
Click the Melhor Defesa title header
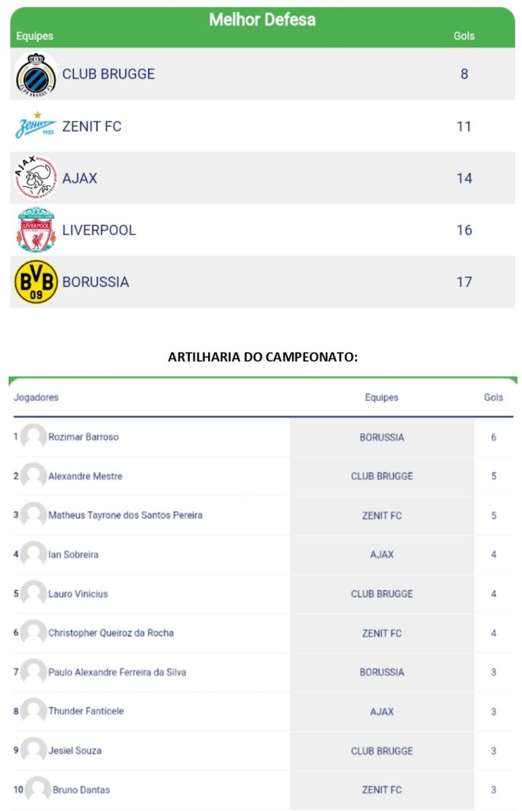(x=262, y=20)
